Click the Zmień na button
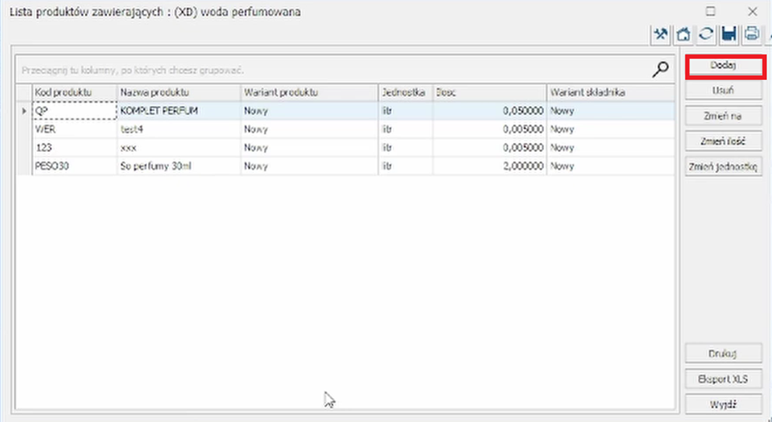772x422 pixels. click(x=723, y=116)
